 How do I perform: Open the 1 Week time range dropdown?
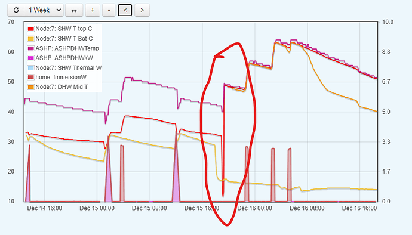click(x=44, y=10)
